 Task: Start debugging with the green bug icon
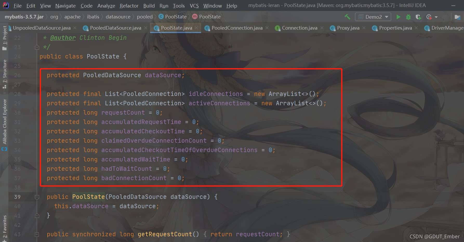pos(408,17)
